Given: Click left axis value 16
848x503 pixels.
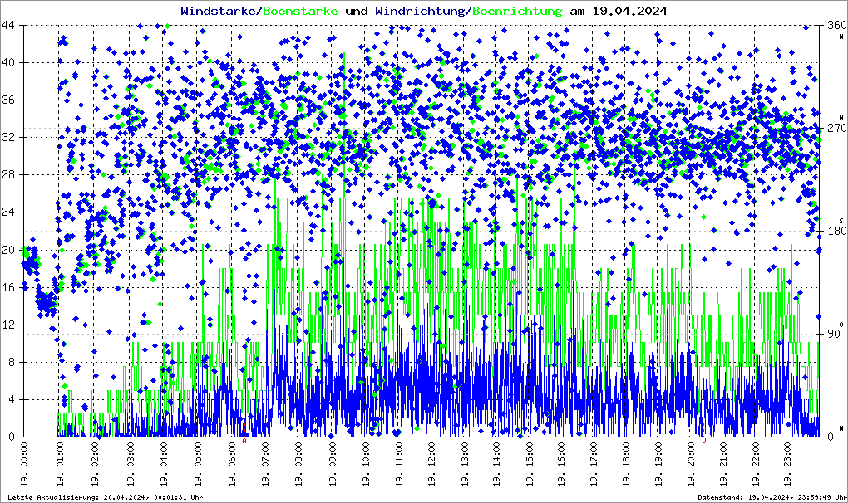Looking at the screenshot, I should tap(8, 287).
